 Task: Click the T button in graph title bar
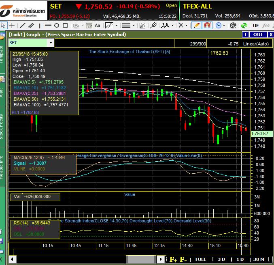tap(245, 34)
